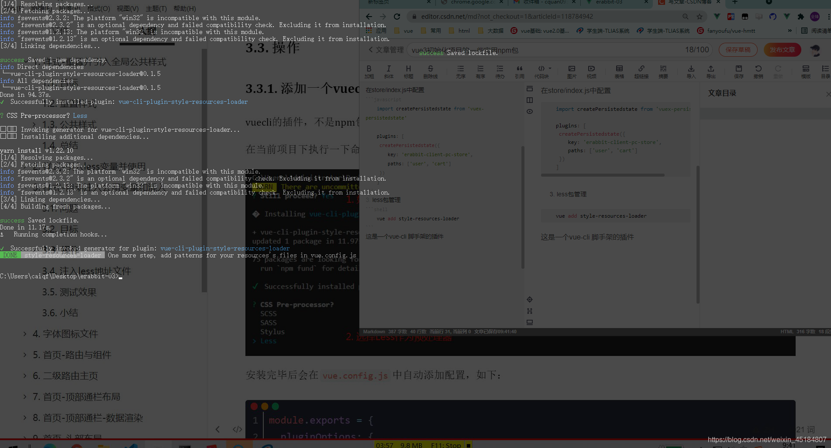Click the blog.csdn.net/weixin_45184807 link
This screenshot has width=831, height=448.
(x=767, y=440)
